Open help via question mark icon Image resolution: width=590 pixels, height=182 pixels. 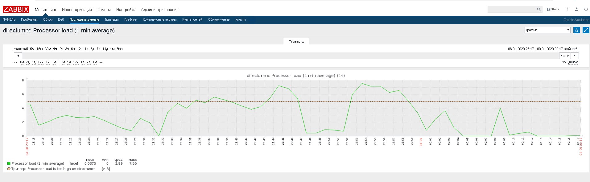click(567, 9)
